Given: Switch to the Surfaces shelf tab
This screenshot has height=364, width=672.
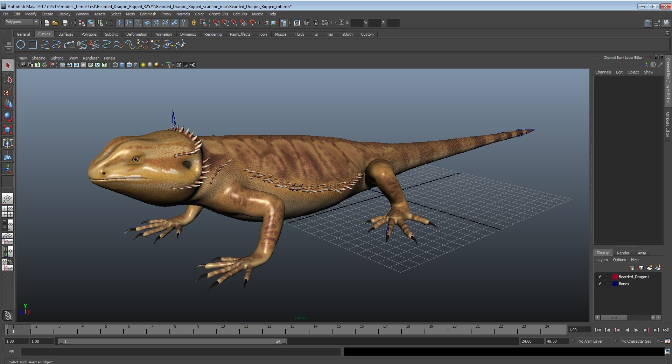Looking at the screenshot, I should click(x=66, y=34).
